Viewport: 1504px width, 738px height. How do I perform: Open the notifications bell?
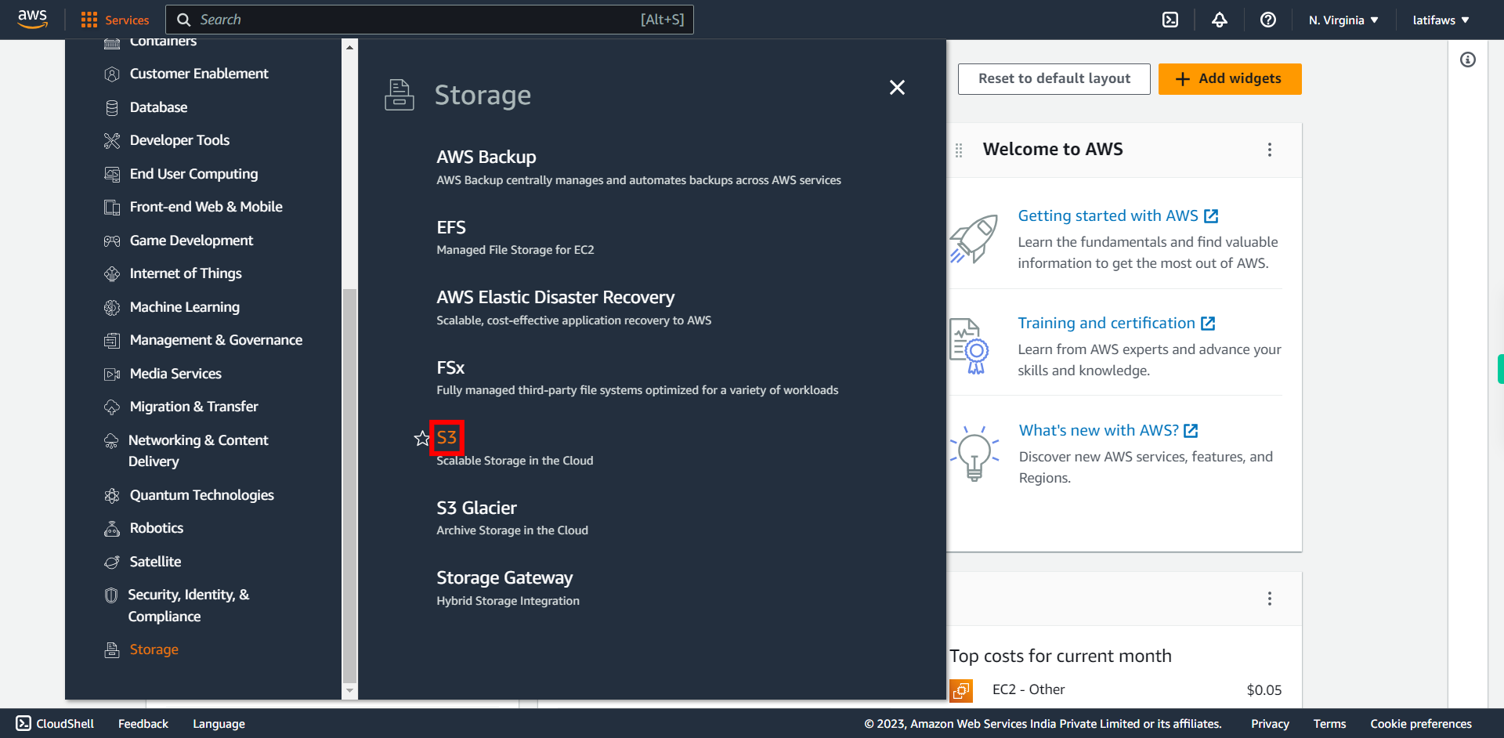click(x=1220, y=20)
